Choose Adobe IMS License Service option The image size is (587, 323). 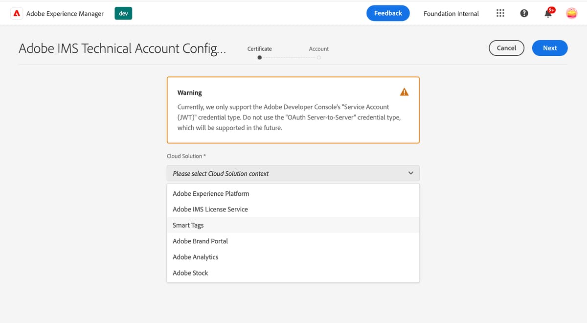[x=210, y=209]
